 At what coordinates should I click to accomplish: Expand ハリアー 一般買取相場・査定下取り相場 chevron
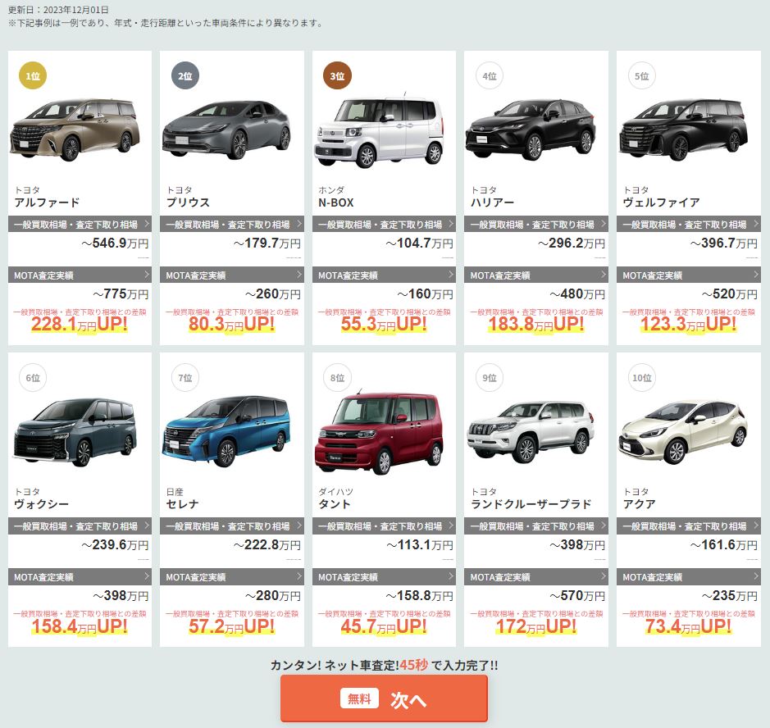[603, 224]
